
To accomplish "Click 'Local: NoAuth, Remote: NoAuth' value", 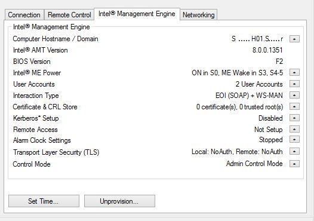I will [237, 152].
